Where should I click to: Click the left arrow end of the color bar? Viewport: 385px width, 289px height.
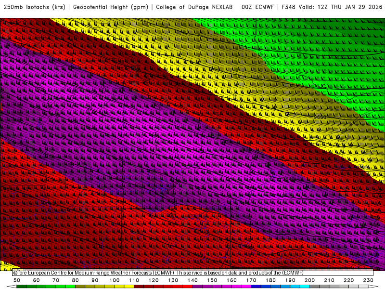click(12, 287)
